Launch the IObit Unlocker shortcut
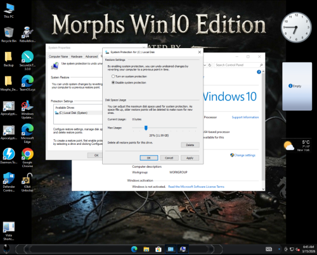The width and height of the screenshot is (317, 255). [x=27, y=182]
